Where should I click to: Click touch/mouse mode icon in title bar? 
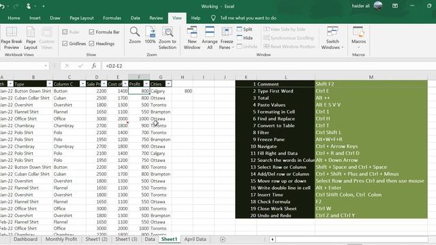tap(29, 6)
